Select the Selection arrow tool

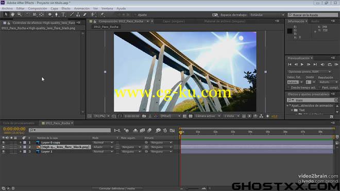pos(6,14)
